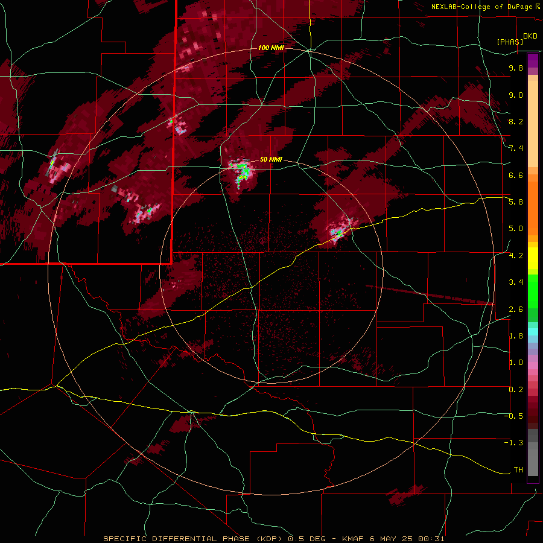This screenshot has height=543, width=543.
Task: Select the 5.8 scale value
Action: (x=516, y=202)
